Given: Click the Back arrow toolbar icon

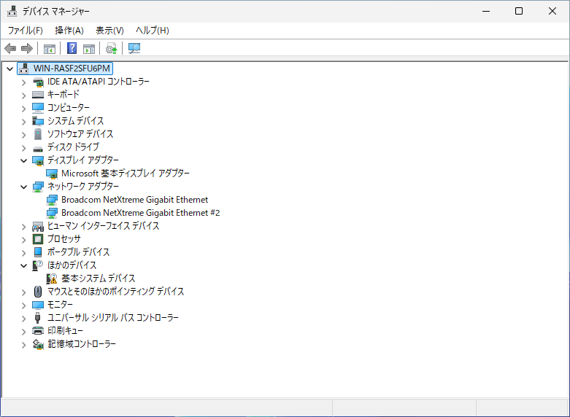Looking at the screenshot, I should click(10, 49).
